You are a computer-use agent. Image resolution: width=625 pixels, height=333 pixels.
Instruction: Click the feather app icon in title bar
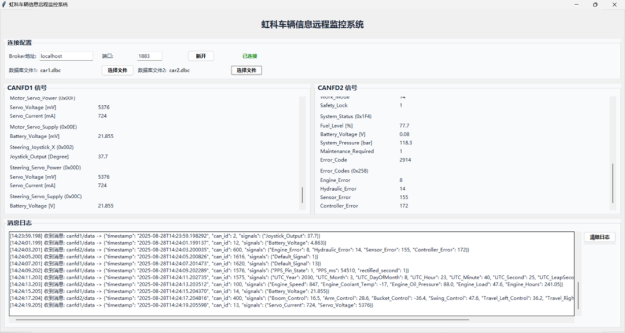5,5
